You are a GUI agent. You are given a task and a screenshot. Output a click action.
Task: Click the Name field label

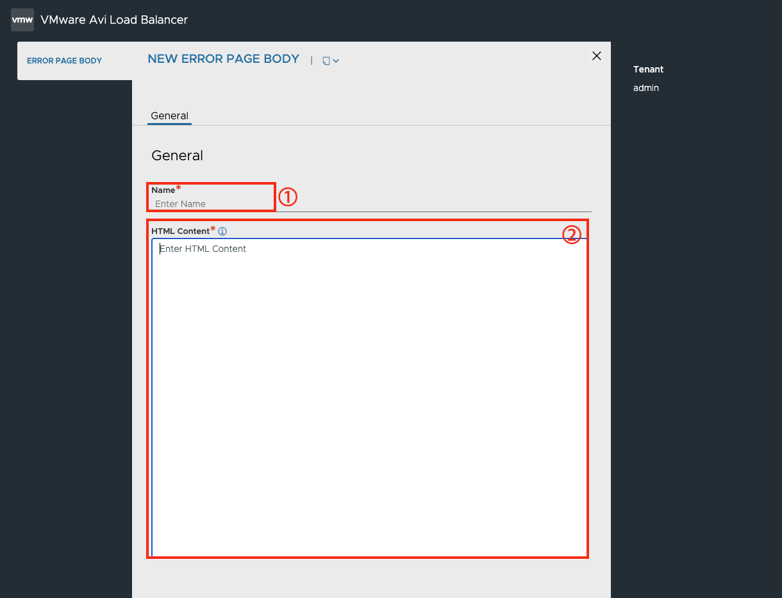[x=163, y=190]
